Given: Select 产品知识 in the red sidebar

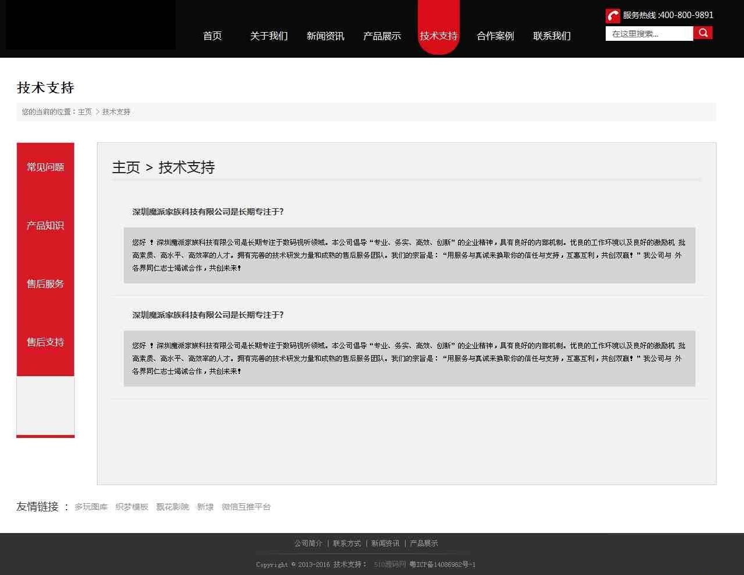Looking at the screenshot, I should click(46, 226).
